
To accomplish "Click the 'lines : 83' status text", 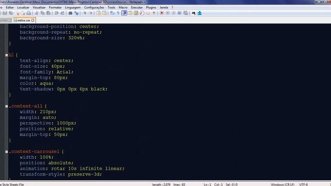I will [179, 184].
